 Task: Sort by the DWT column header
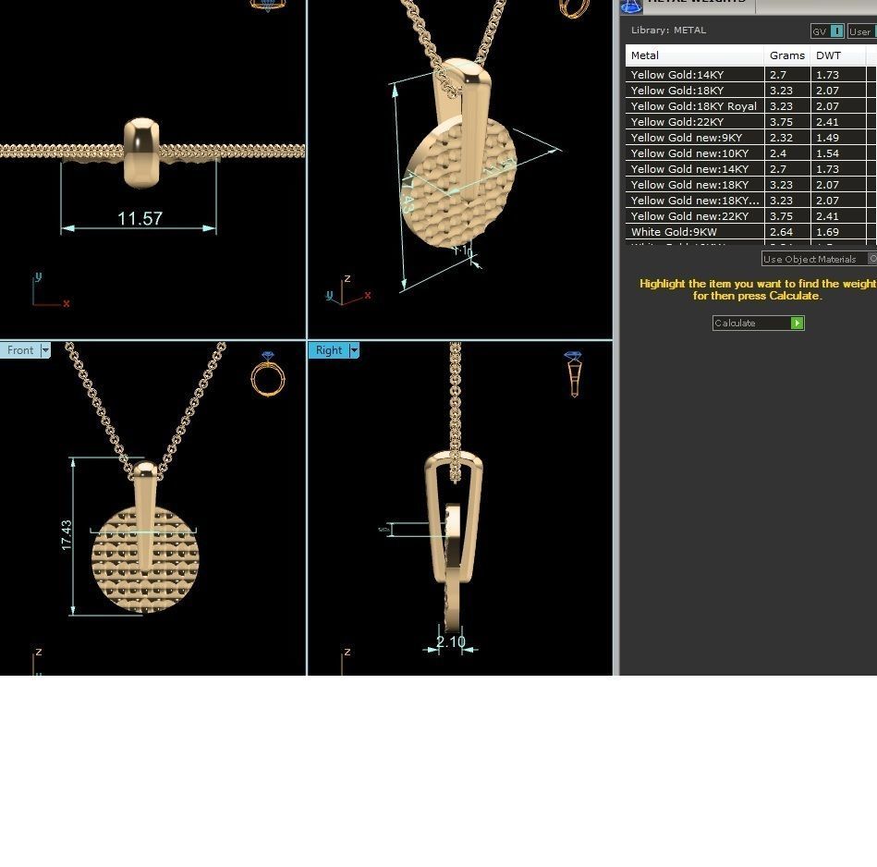[x=838, y=55]
